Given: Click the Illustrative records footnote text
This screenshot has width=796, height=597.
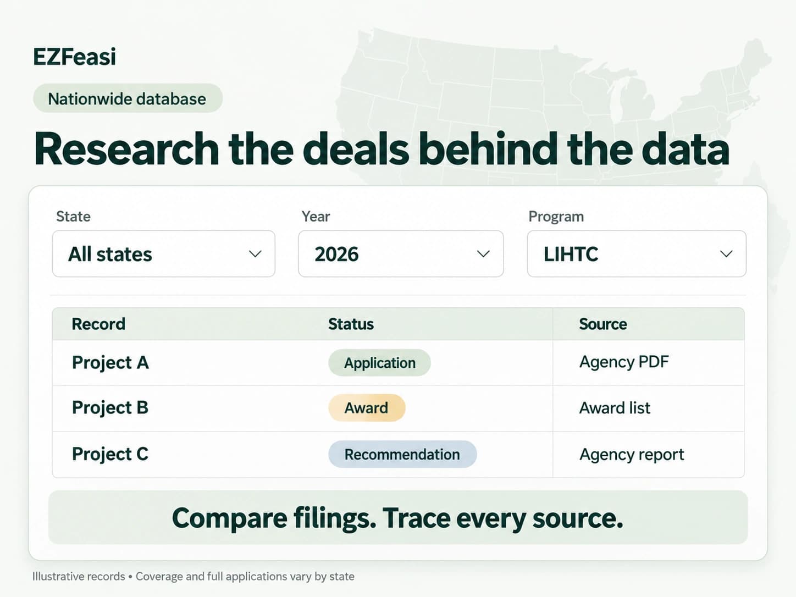Looking at the screenshot, I should pos(194,576).
